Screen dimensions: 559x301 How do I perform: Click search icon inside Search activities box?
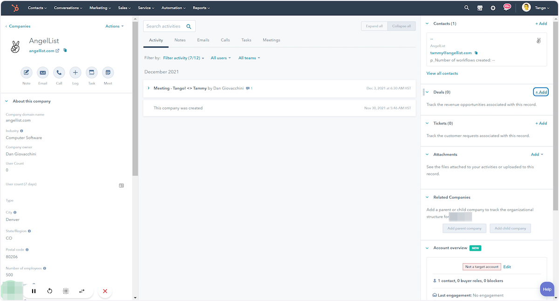[189, 27]
